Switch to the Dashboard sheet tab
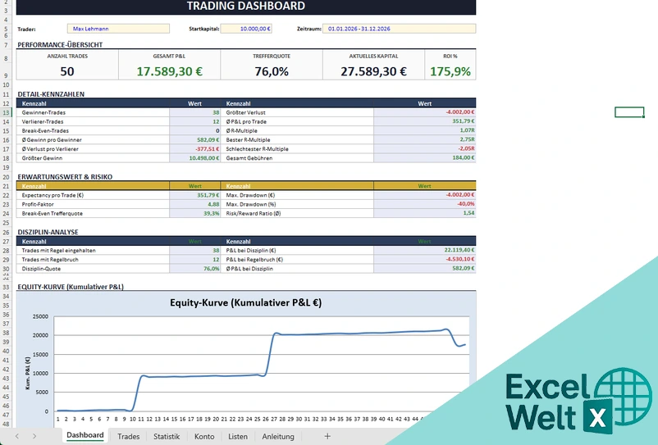 click(x=85, y=435)
